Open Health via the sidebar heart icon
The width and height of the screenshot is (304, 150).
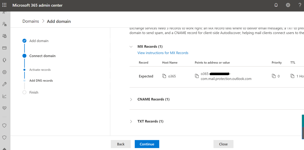[4, 108]
